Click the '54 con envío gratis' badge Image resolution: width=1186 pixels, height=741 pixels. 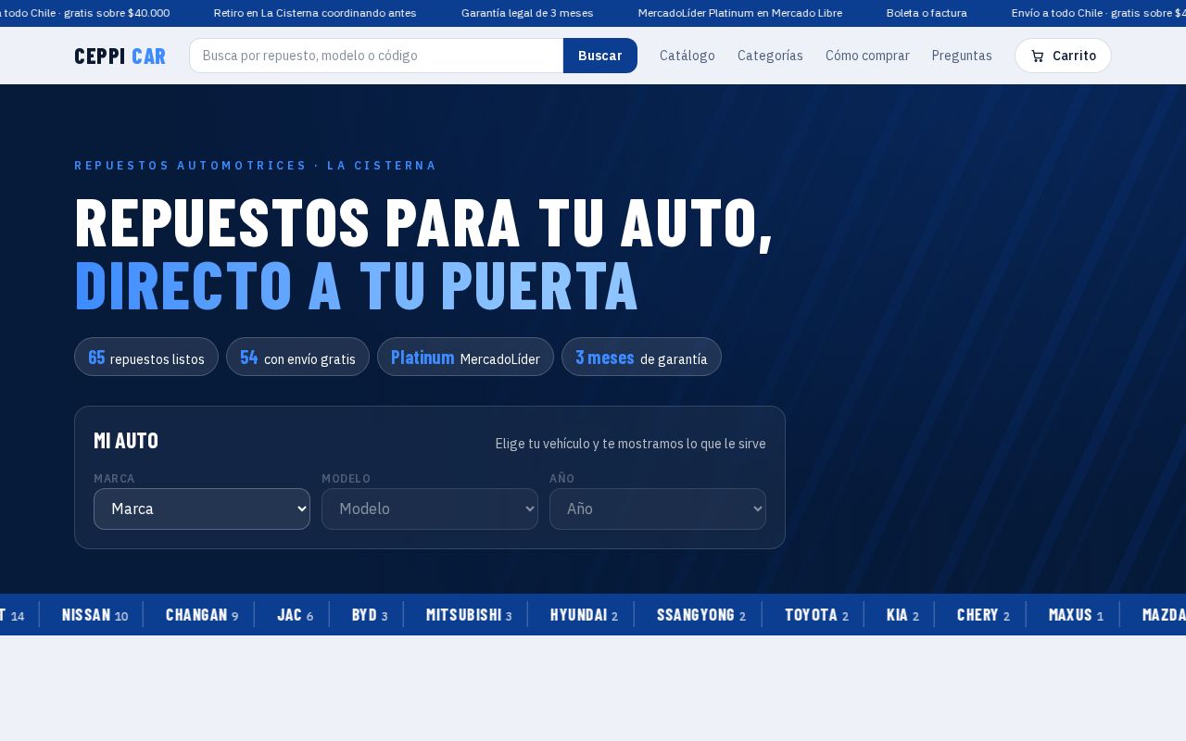point(297,357)
